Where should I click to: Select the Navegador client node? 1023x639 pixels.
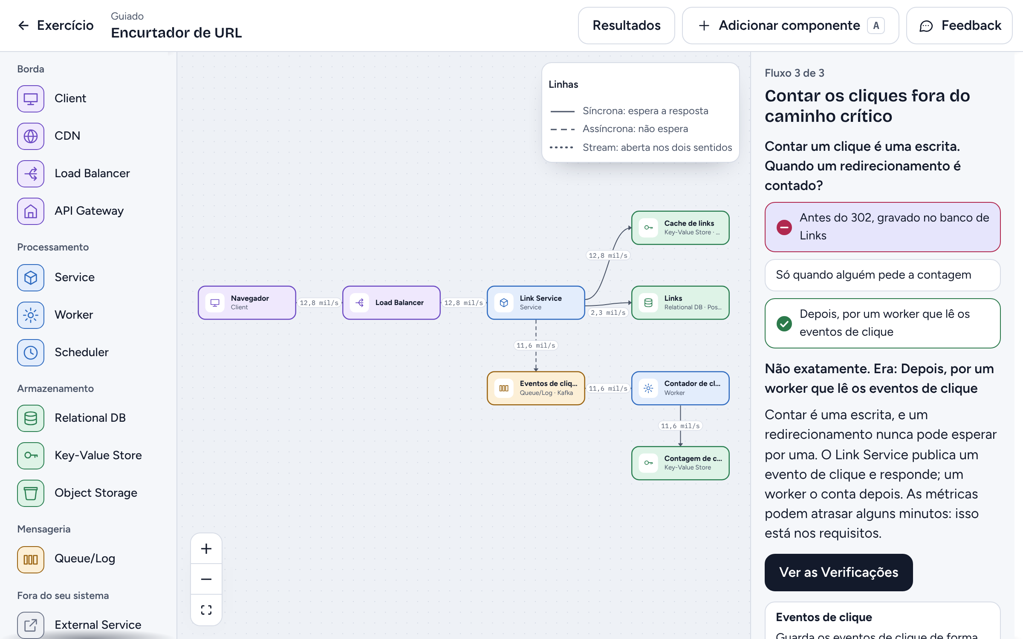247,302
